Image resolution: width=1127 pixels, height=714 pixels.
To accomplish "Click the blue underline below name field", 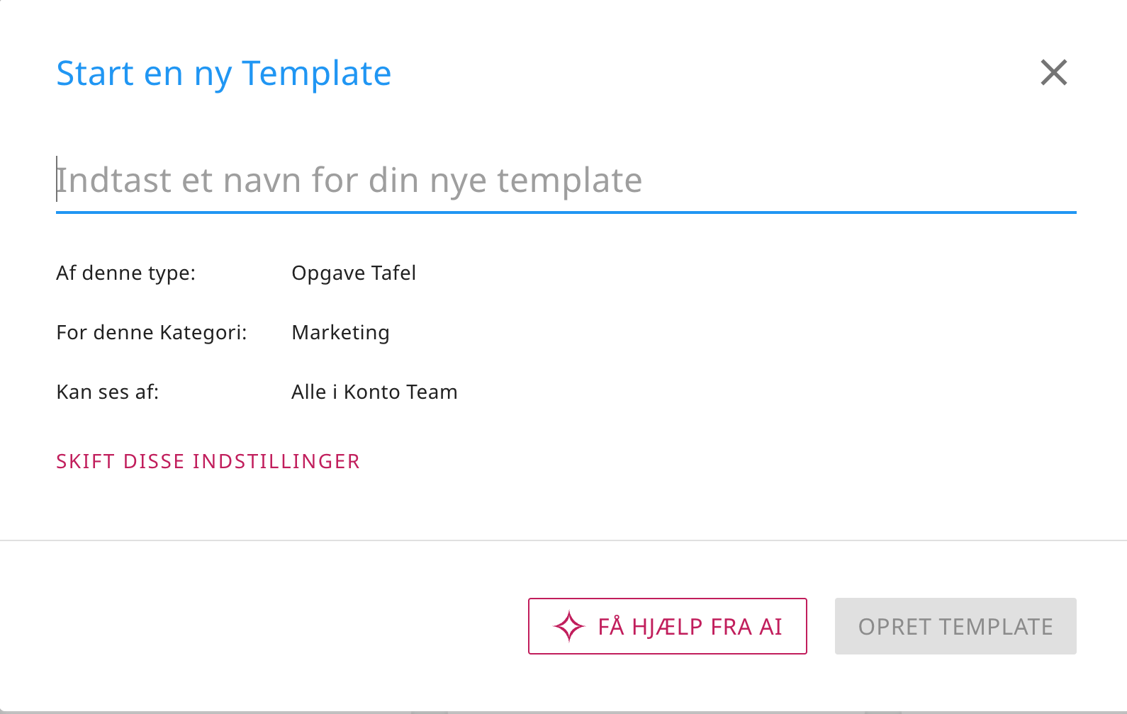I will [566, 212].
